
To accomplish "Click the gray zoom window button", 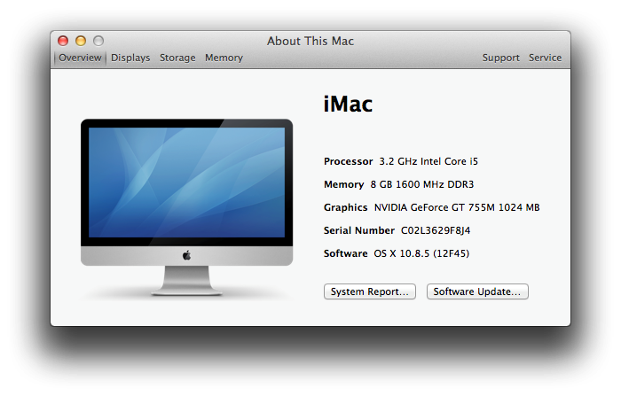I will [98, 41].
